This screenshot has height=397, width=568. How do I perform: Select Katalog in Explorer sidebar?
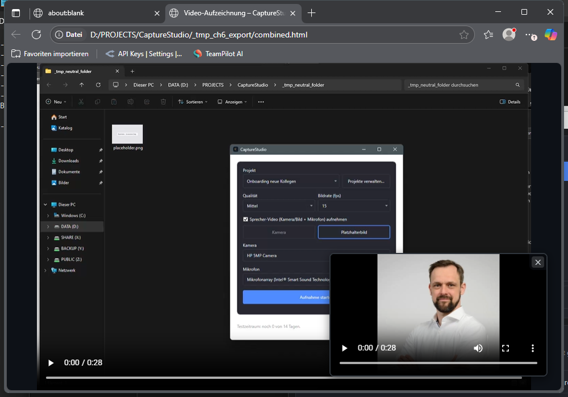(x=61, y=128)
